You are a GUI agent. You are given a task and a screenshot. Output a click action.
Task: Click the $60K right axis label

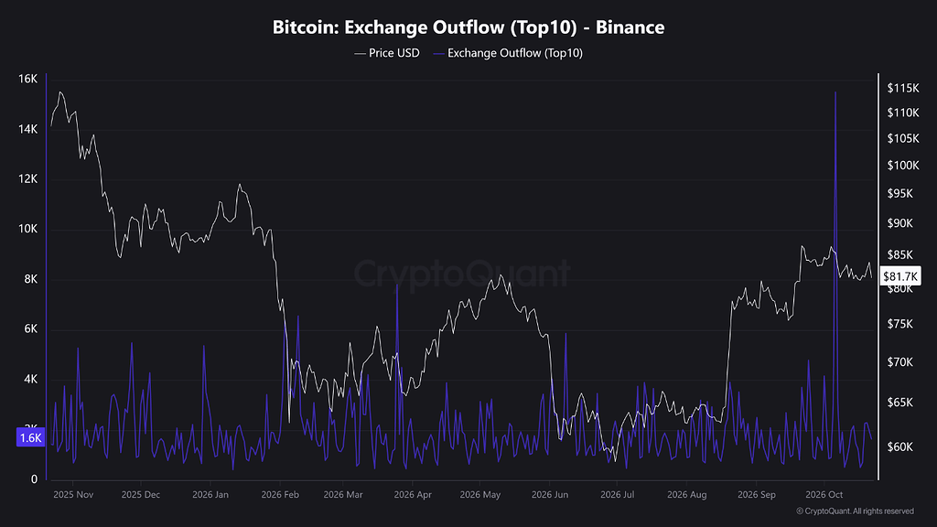tap(900, 446)
